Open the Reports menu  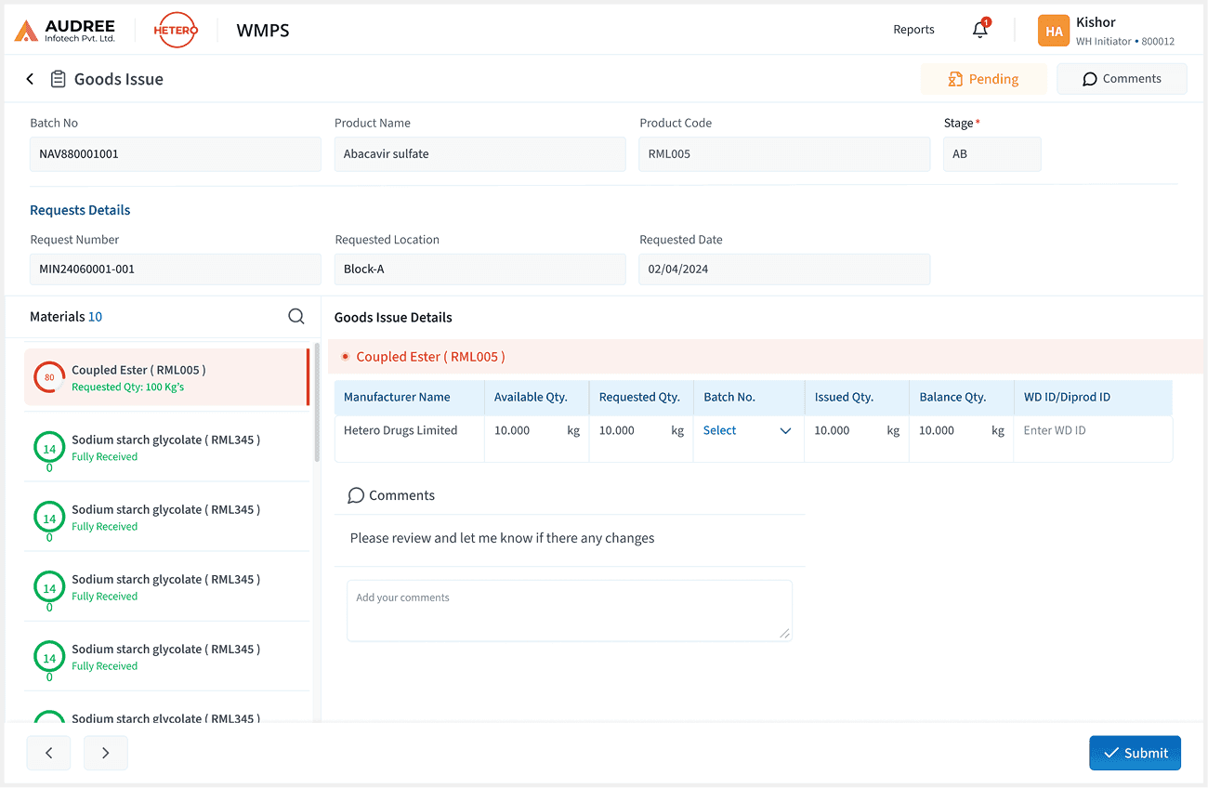913,30
